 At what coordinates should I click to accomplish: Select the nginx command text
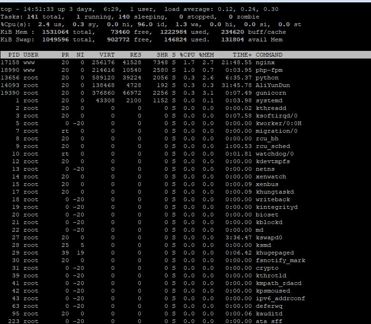[x=265, y=63]
